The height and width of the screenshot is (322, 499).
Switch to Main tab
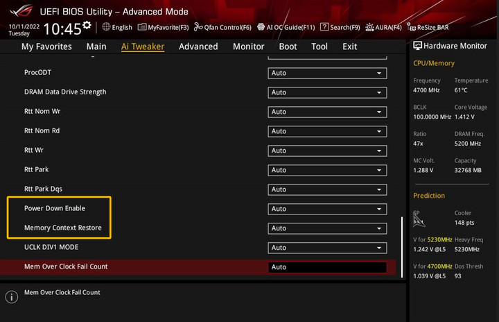tap(96, 46)
